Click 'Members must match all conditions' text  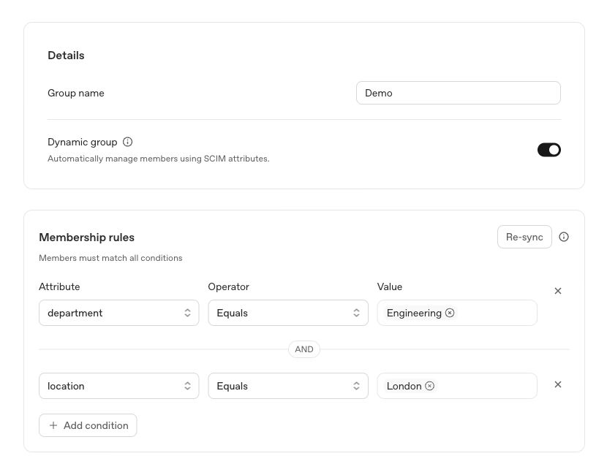click(x=110, y=258)
